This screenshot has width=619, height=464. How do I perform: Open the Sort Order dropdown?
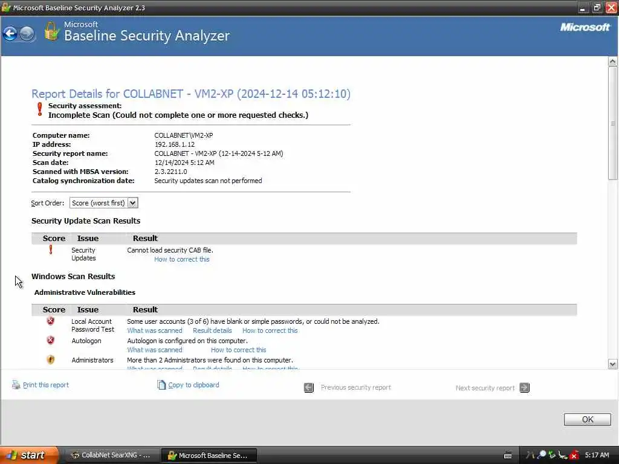point(104,203)
